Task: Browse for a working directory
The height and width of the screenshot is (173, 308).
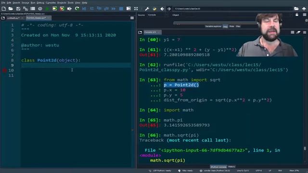Action: pyautogui.click(x=296, y=9)
